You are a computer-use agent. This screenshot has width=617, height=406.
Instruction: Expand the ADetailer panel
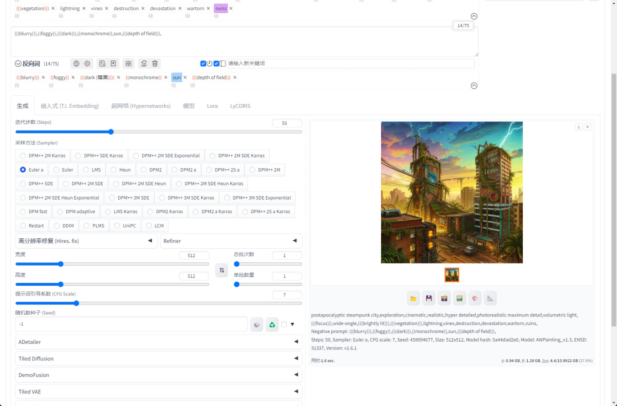(x=159, y=342)
